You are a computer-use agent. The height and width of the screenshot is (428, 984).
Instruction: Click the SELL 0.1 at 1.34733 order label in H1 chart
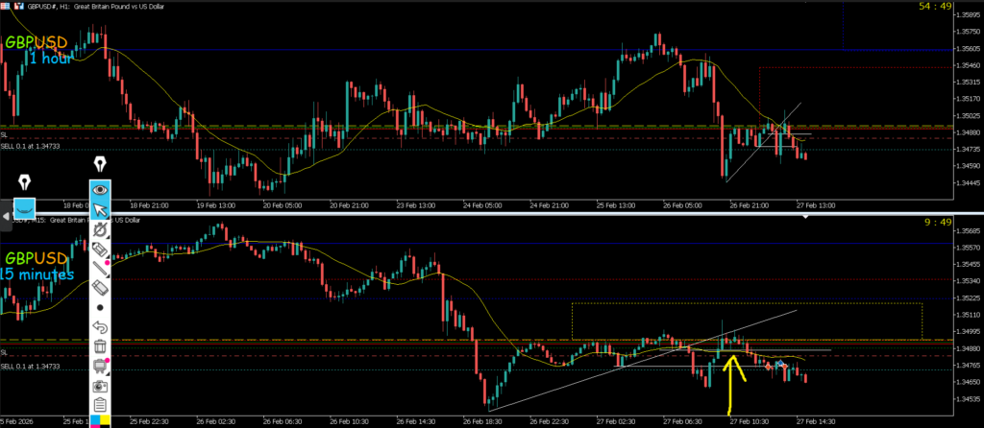click(31, 146)
